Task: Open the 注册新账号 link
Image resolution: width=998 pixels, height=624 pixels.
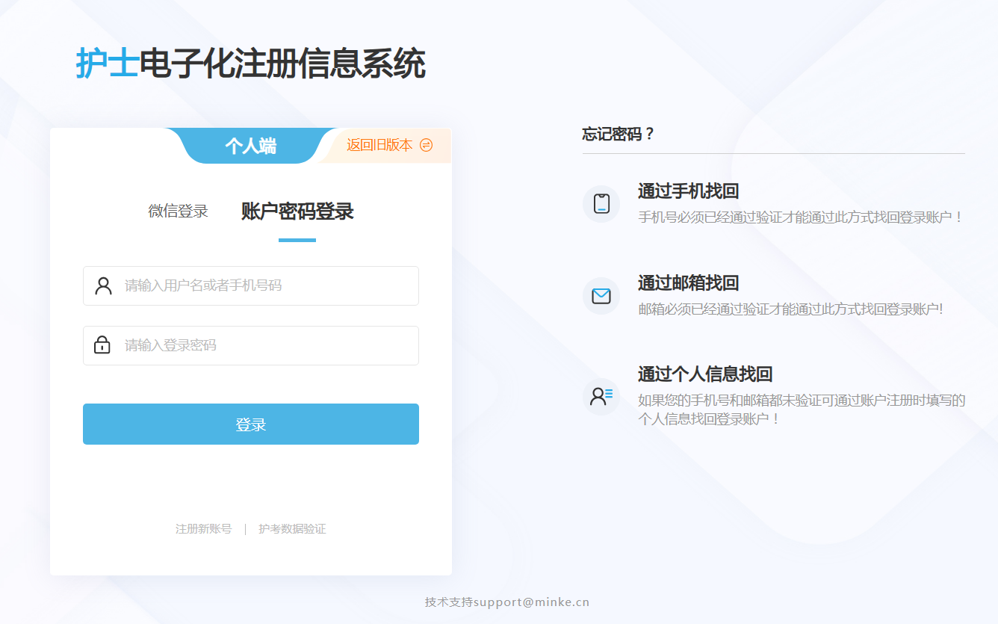Action: [x=203, y=529]
